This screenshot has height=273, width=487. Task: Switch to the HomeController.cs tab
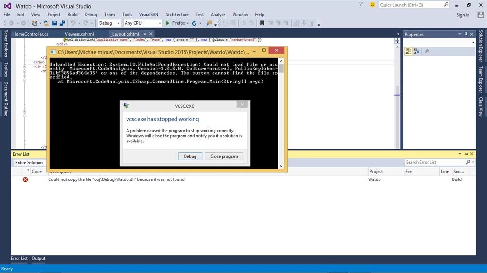(x=30, y=34)
